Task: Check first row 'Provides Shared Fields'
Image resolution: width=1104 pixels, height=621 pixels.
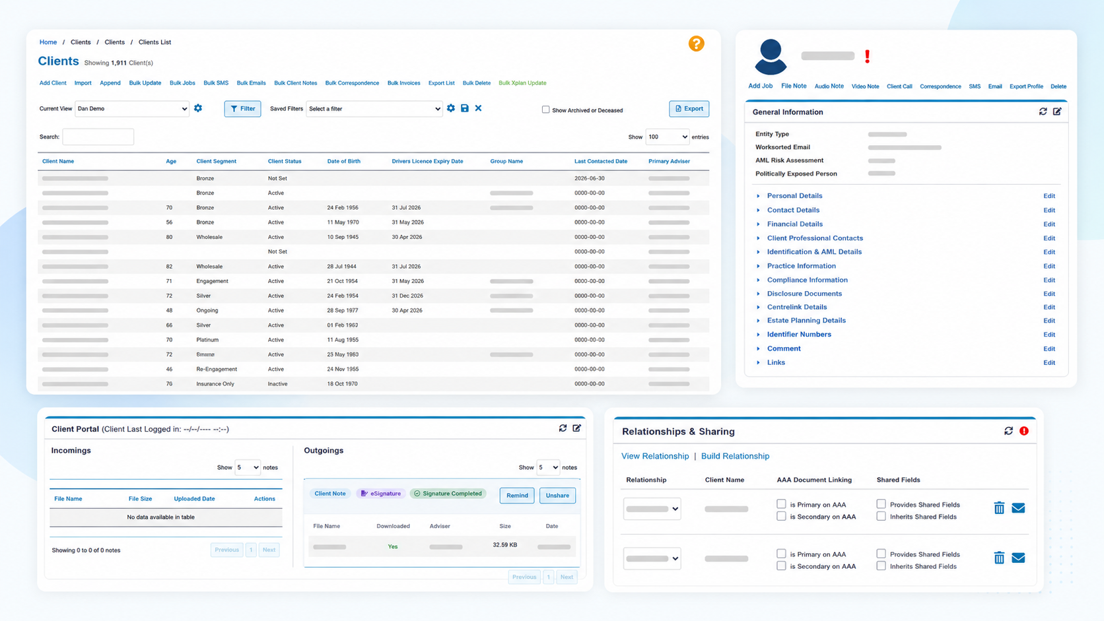Action: [x=881, y=504]
